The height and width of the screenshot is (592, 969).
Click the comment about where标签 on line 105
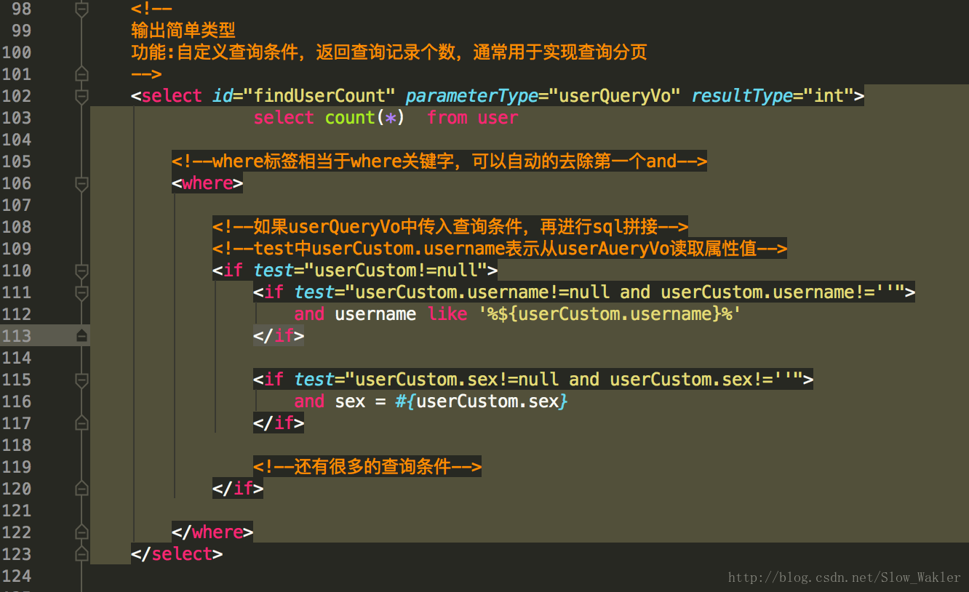(439, 161)
